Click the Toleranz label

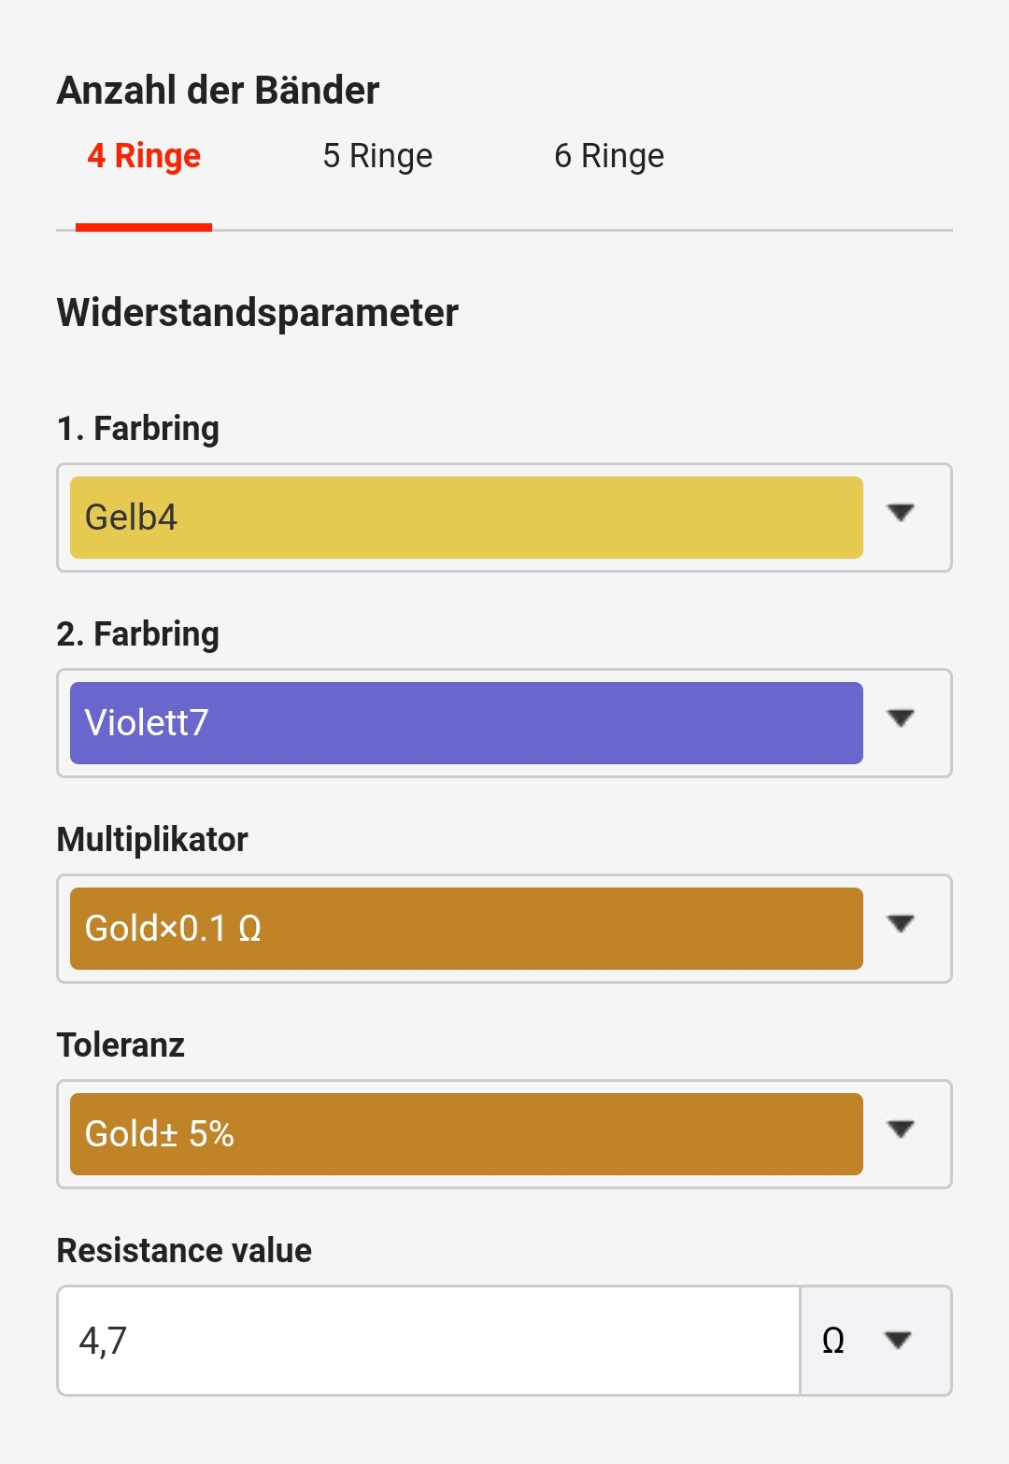[x=121, y=1045]
